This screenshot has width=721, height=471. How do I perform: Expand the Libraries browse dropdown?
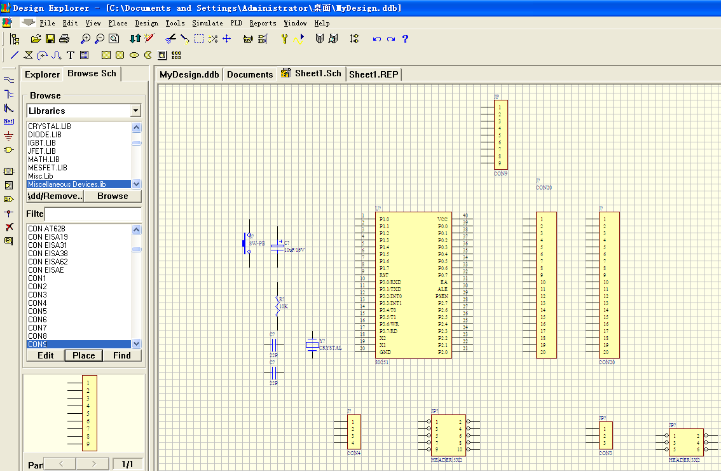135,111
